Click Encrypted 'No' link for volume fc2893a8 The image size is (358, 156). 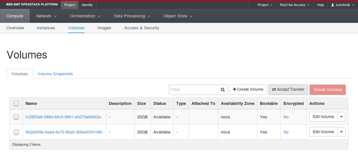(x=286, y=117)
